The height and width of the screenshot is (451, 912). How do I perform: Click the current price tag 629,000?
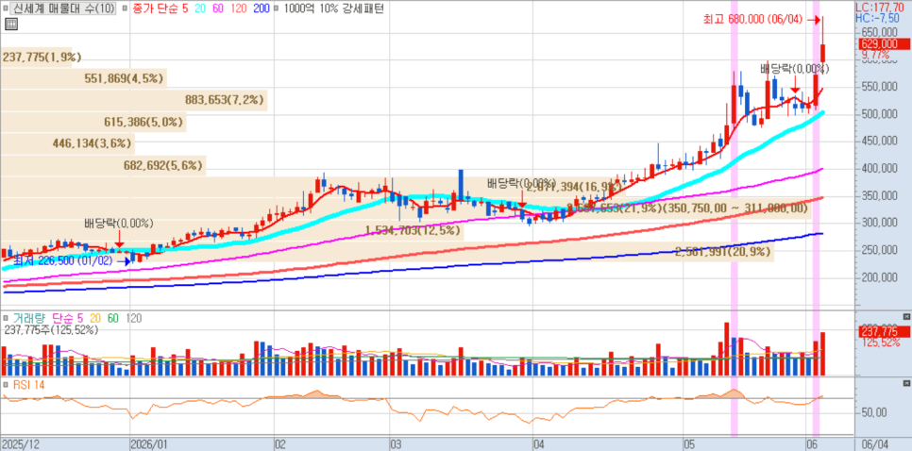coord(885,44)
